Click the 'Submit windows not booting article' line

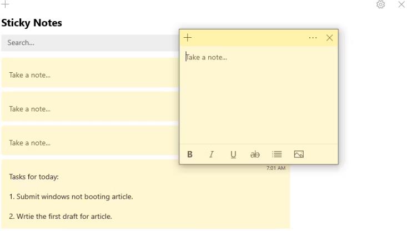click(71, 197)
